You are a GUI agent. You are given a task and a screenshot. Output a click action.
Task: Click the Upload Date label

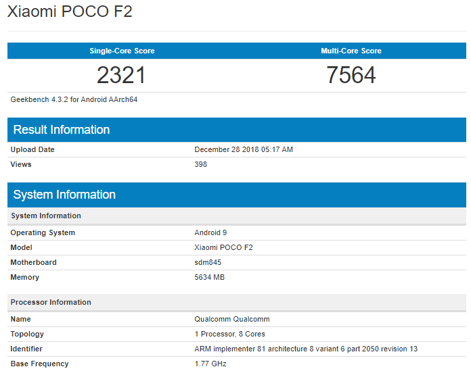click(32, 149)
